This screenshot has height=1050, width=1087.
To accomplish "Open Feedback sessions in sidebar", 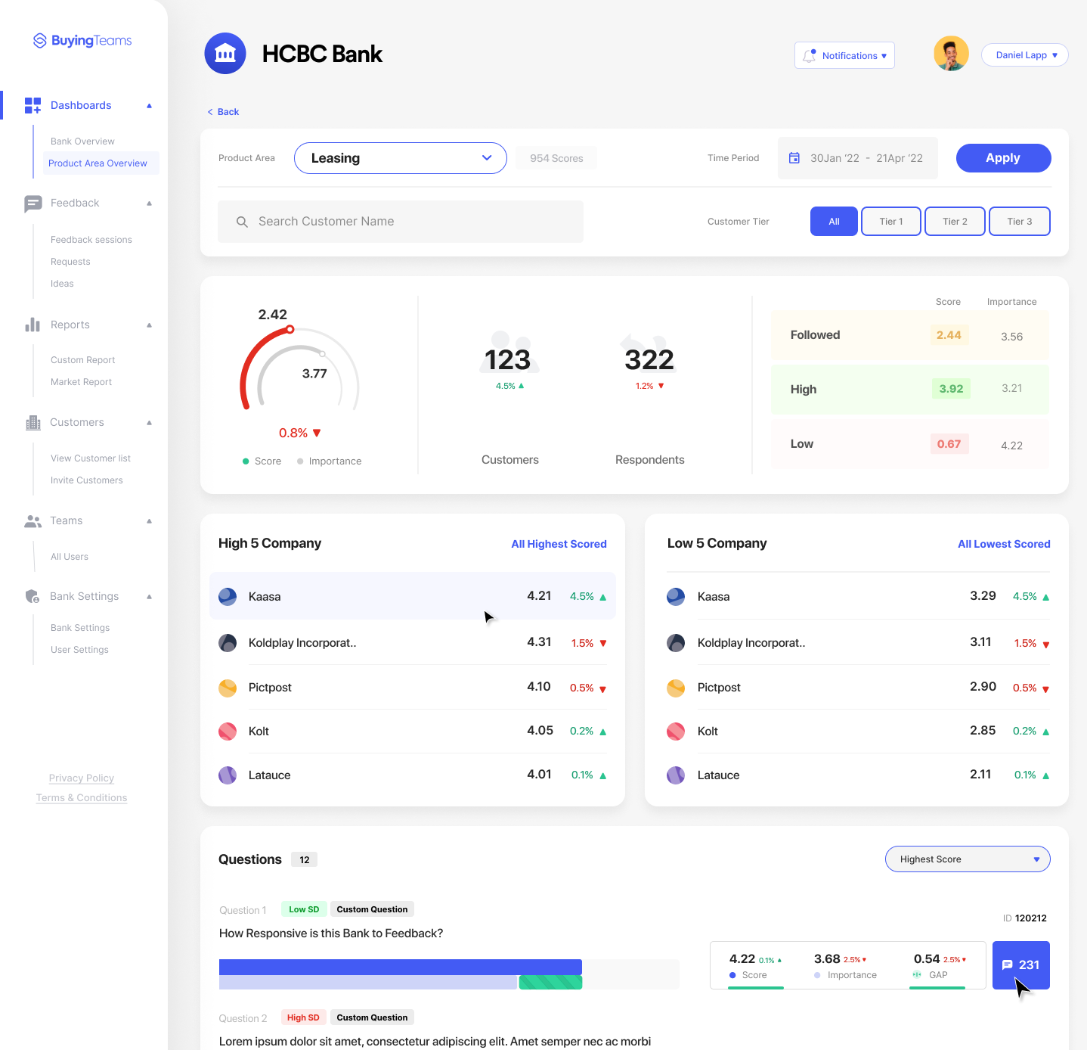I will (x=91, y=240).
